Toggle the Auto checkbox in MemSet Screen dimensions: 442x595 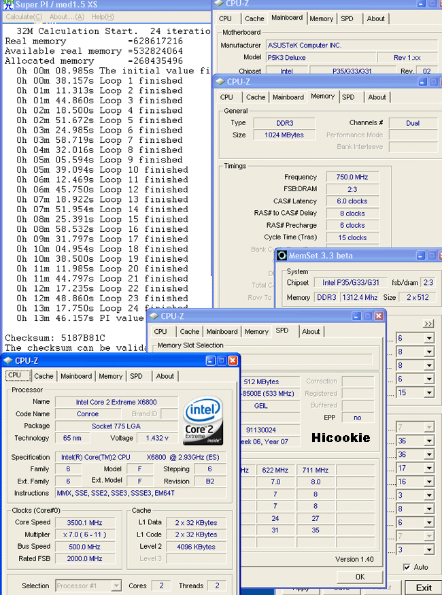(407, 567)
